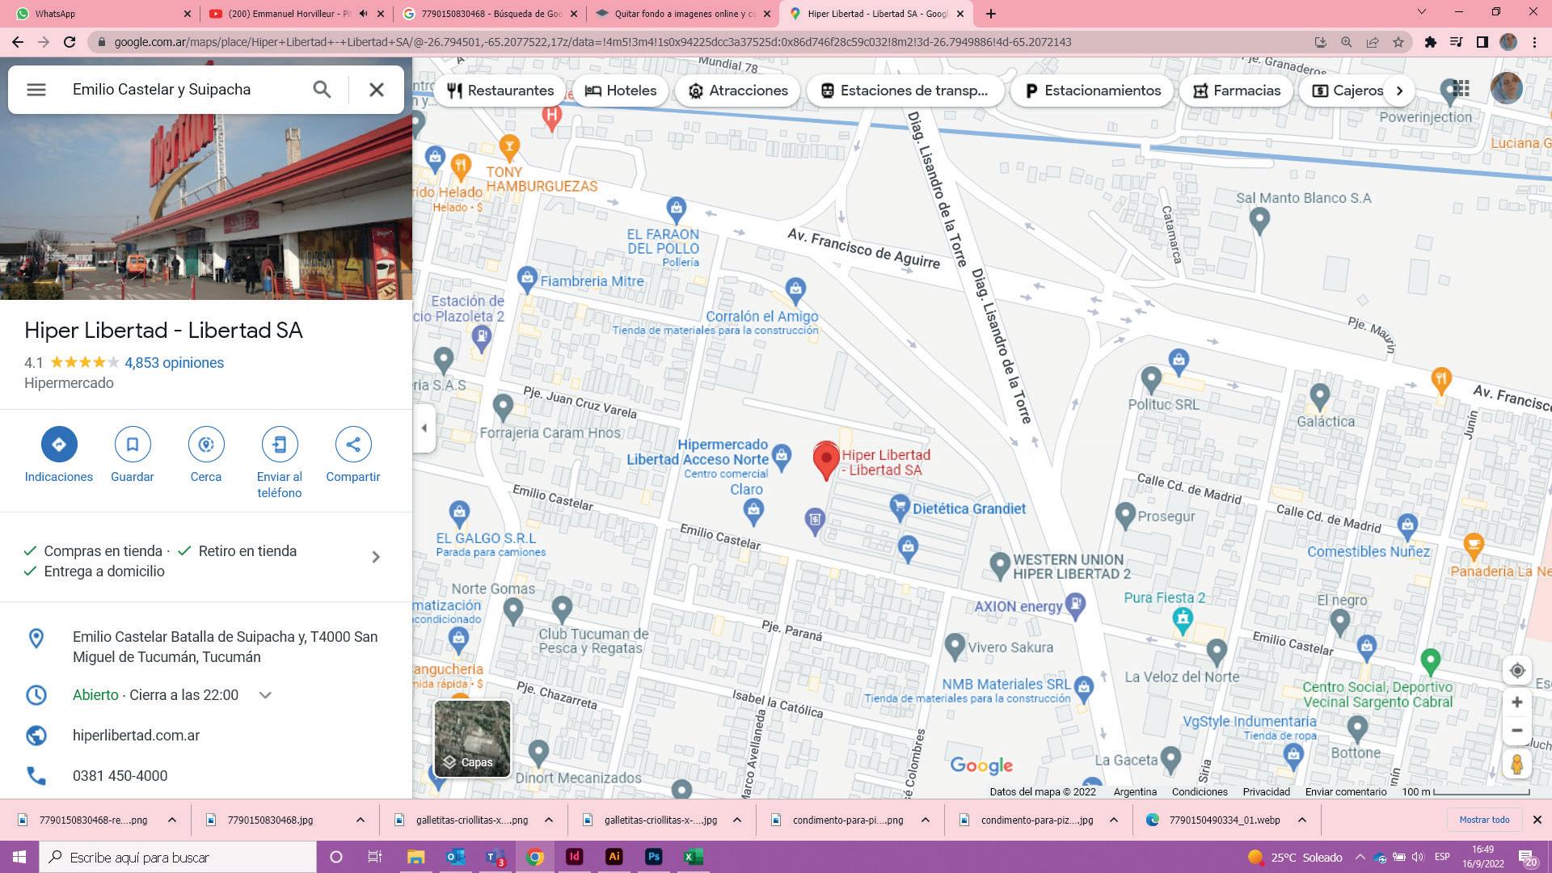The image size is (1552, 873).
Task: Open options for 7790150830468.jpg download
Action: coord(360,820)
